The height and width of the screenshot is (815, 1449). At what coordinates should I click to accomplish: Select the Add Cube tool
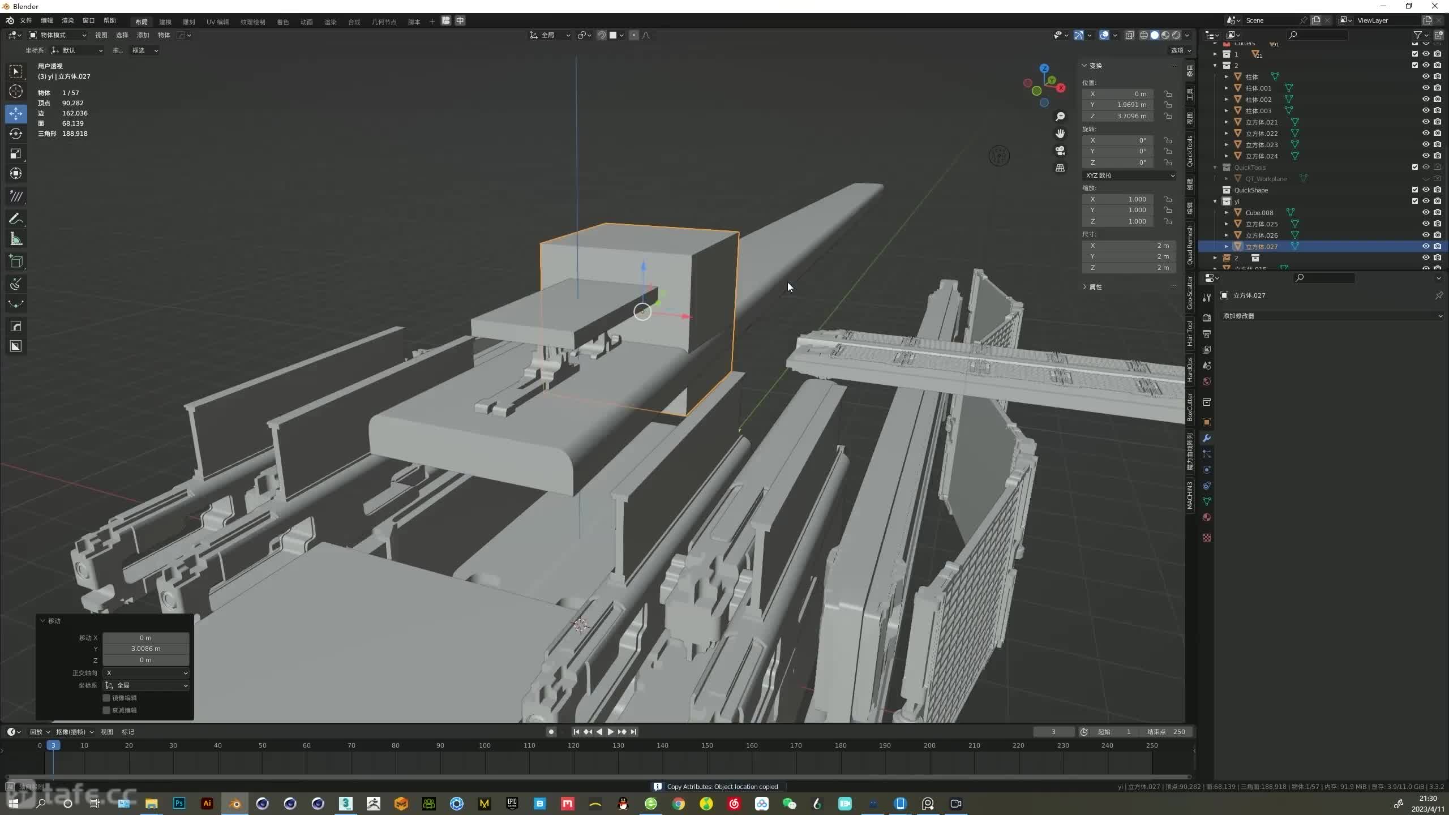(x=16, y=261)
